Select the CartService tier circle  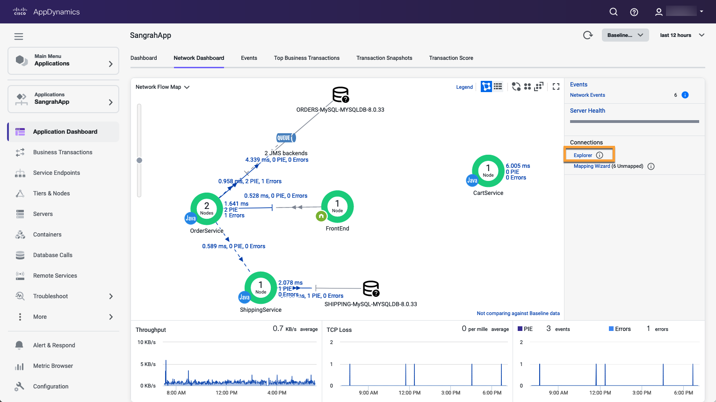click(488, 171)
